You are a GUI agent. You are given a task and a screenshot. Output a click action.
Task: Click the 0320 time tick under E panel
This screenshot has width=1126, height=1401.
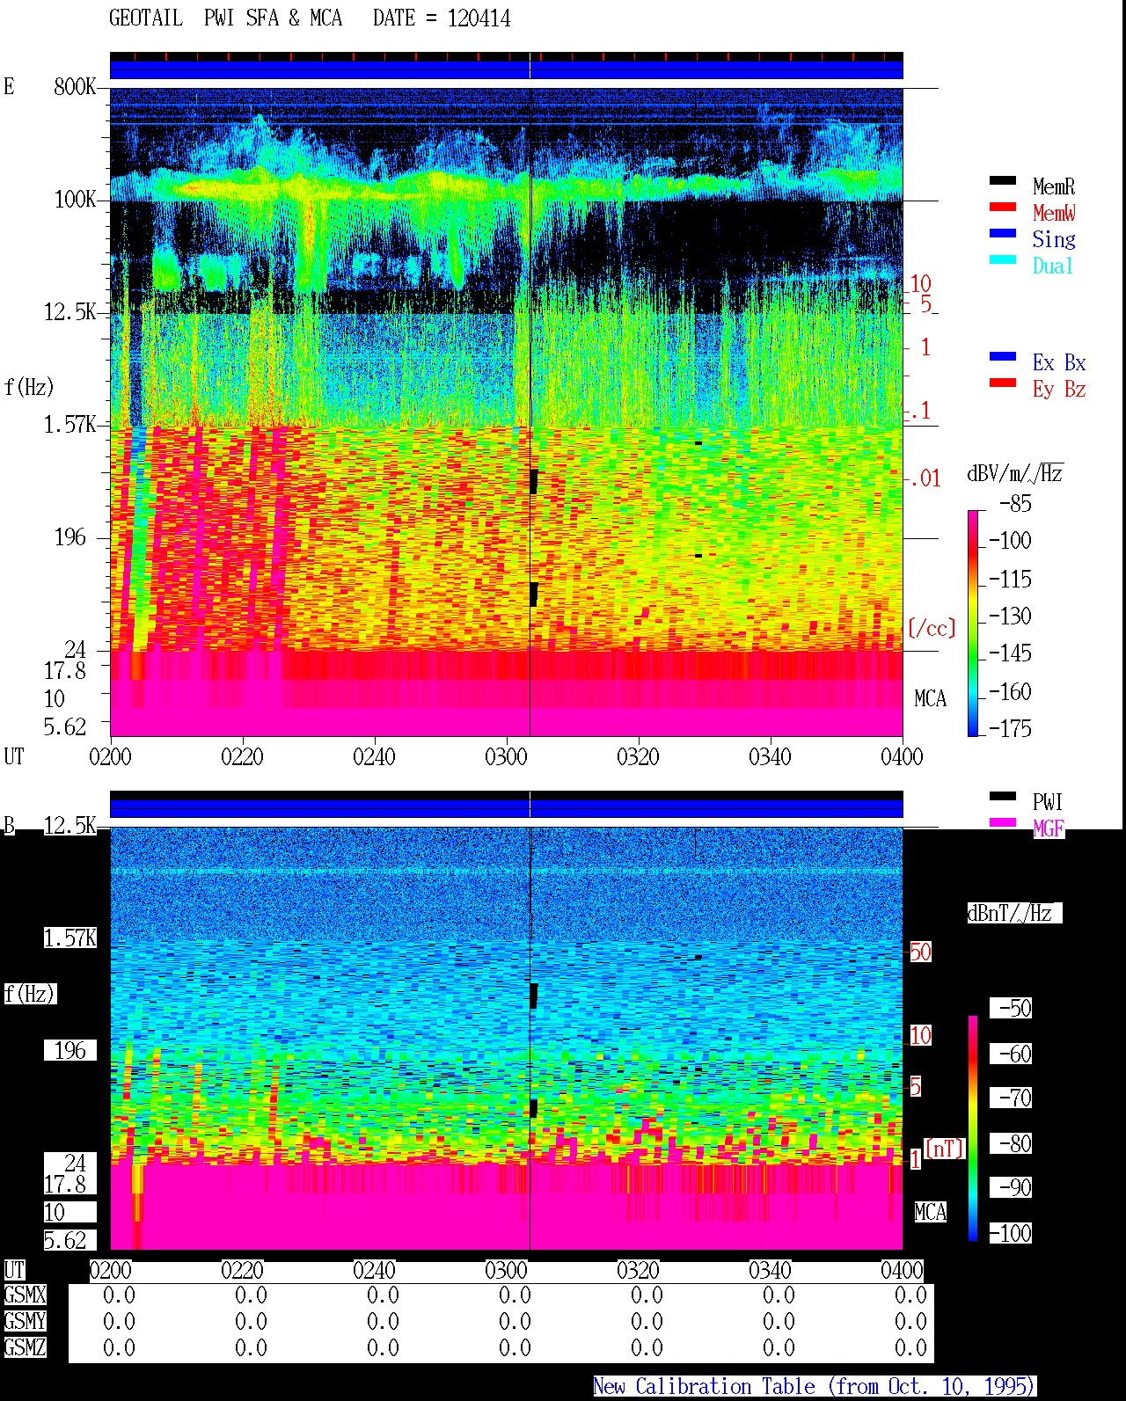tap(638, 757)
